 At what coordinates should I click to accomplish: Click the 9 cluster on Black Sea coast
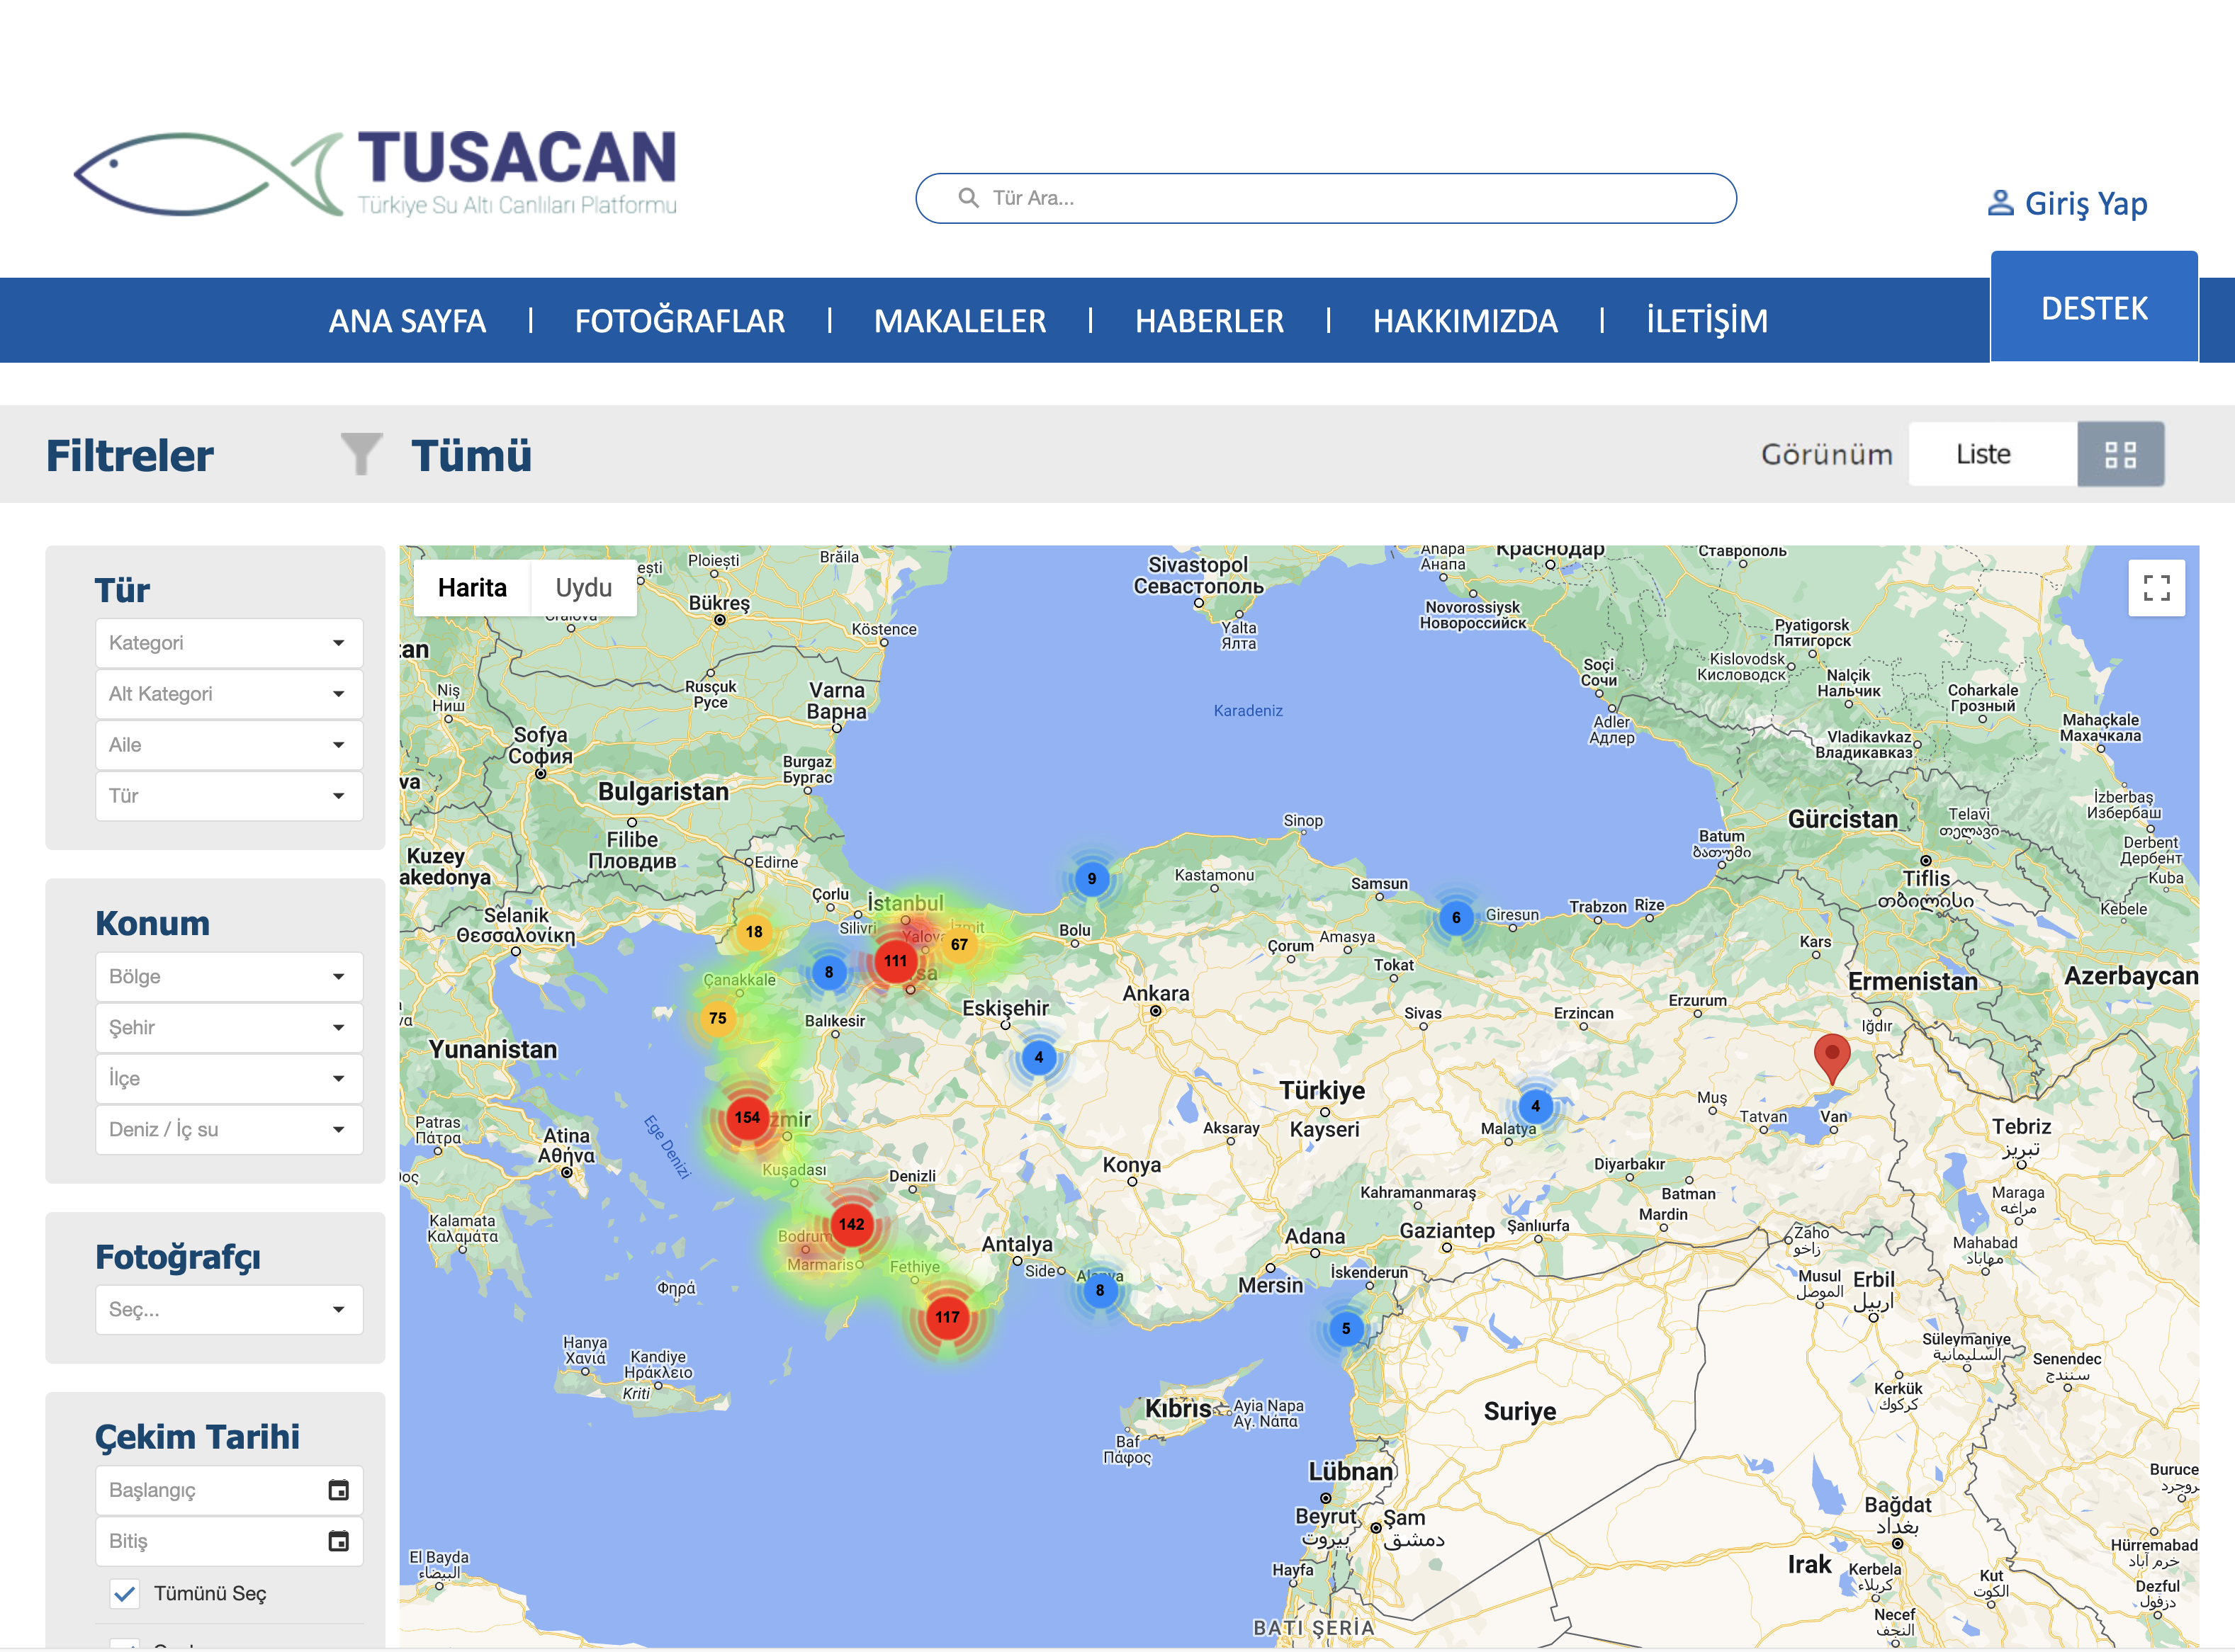pos(1091,879)
